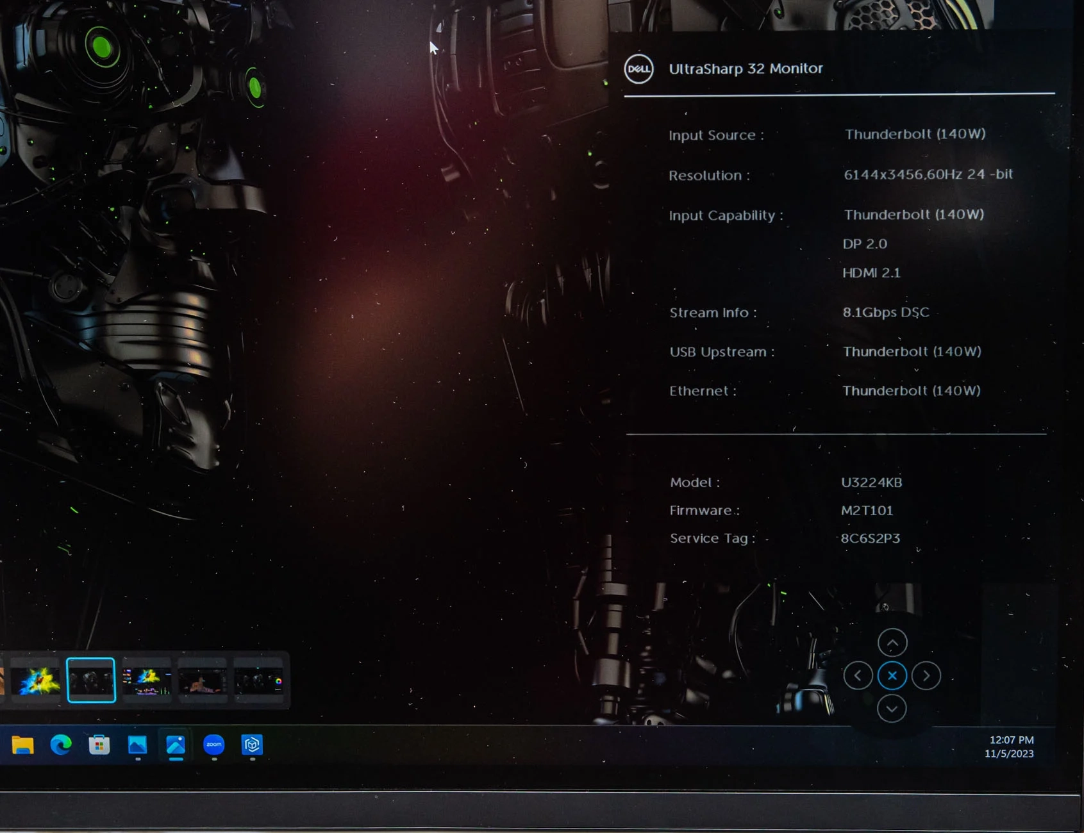1084x833 pixels.
Task: Close the OSD with the X button
Action: (x=892, y=675)
